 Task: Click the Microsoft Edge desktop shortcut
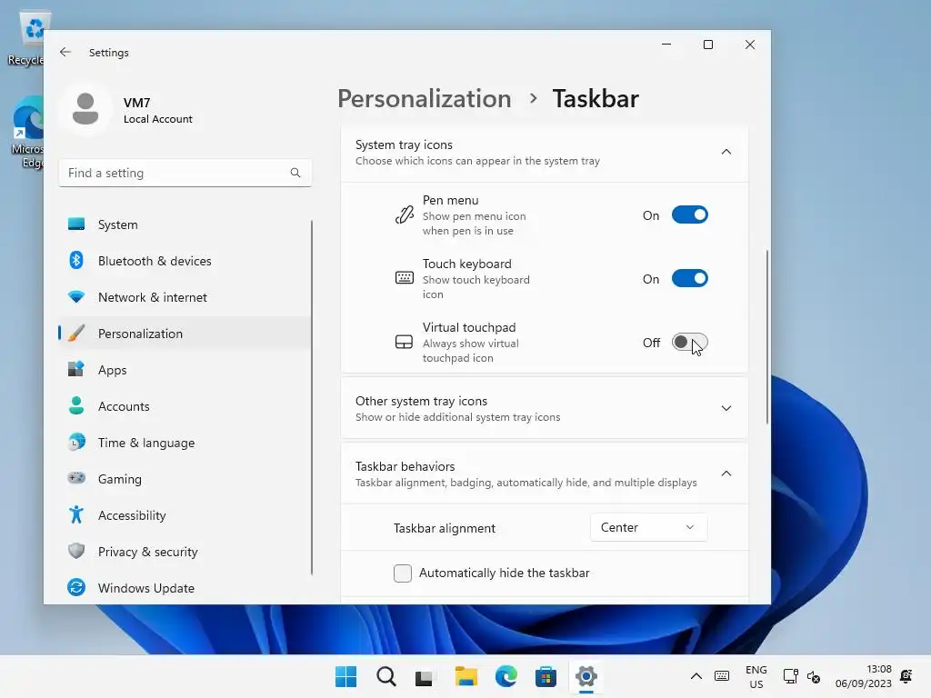pyautogui.click(x=26, y=133)
